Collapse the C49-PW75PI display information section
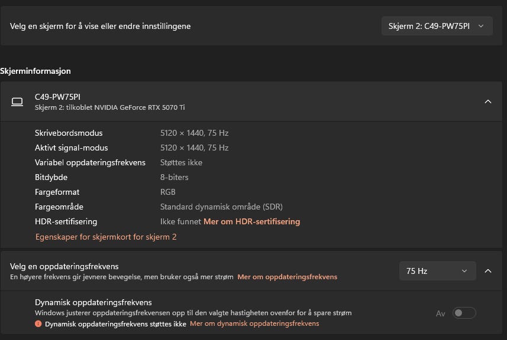Viewport: 507px width, 340px height. tap(488, 102)
